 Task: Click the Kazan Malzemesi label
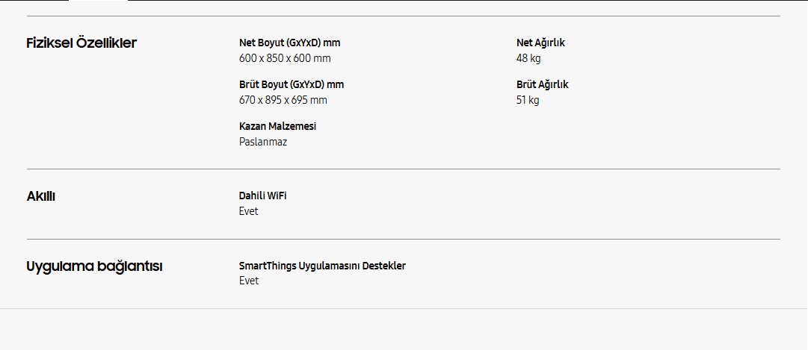(277, 126)
